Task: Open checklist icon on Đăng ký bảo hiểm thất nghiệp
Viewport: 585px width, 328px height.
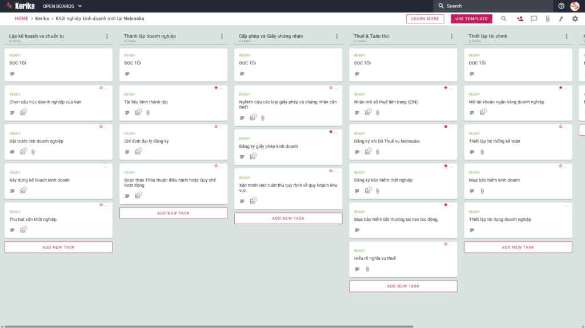Action: tap(368, 190)
